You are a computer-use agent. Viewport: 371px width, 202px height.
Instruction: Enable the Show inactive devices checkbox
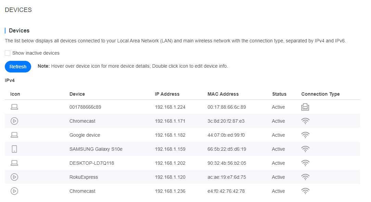pyautogui.click(x=8, y=53)
